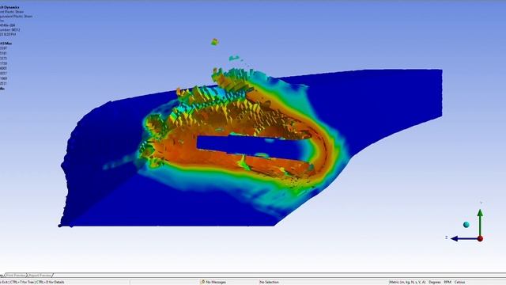Viewport: 506px width, 285px height.
Task: Click the red X axis ball of triad
Action: [480, 238]
